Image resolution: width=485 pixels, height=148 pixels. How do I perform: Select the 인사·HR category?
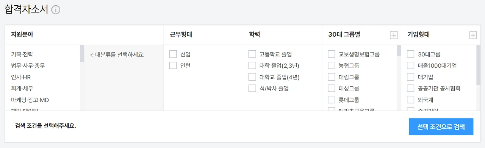tap(21, 77)
